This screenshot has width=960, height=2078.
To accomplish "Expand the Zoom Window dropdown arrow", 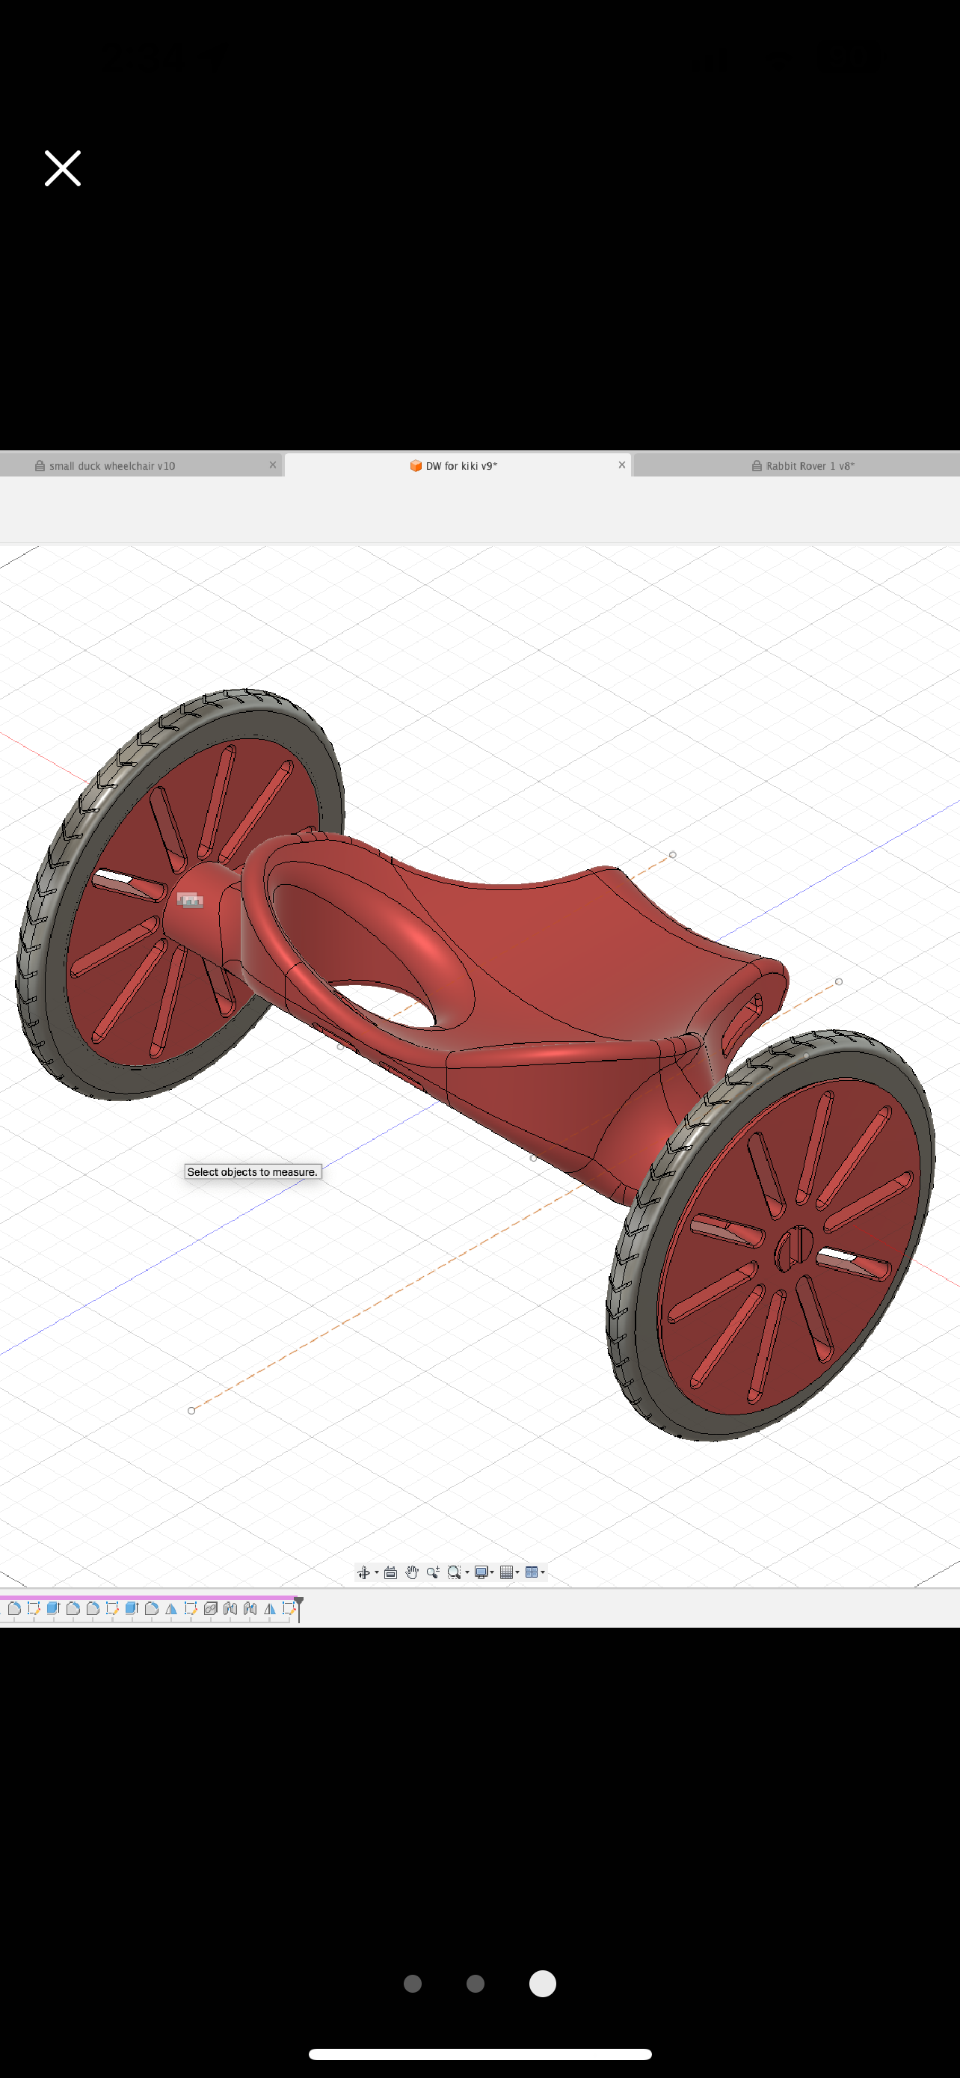I will tap(467, 1572).
